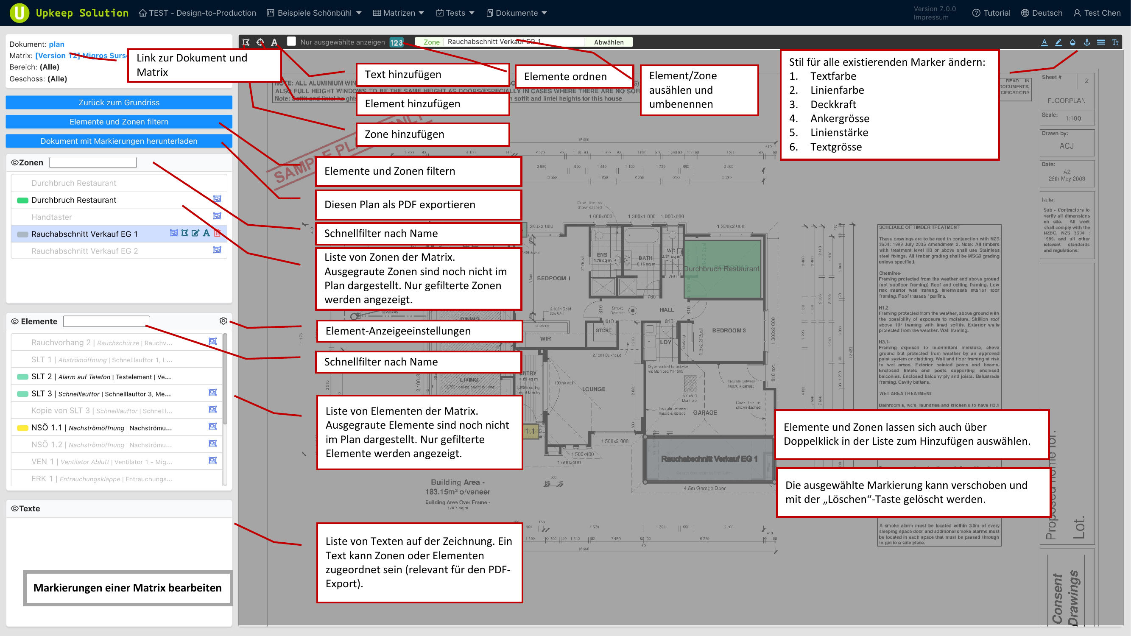Click the text size Tt icon
Viewport: 1131px width, 636px height.
1115,42
